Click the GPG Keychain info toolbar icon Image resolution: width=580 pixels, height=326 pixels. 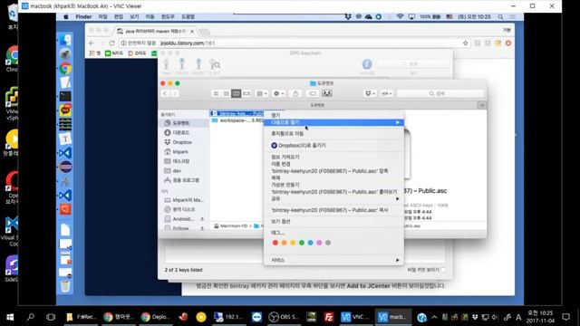(366, 64)
